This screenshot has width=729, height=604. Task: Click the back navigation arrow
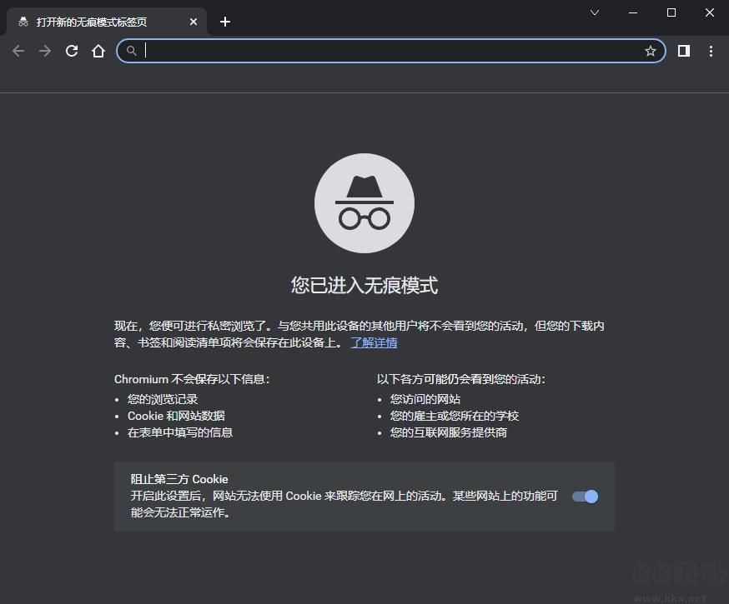coord(18,51)
